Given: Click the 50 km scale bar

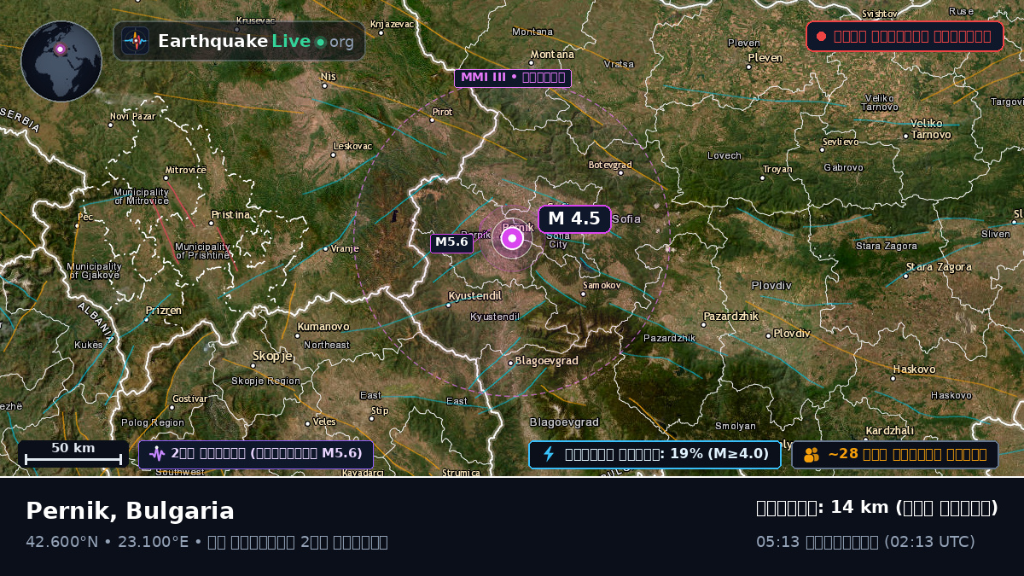Looking at the screenshot, I should 73,454.
